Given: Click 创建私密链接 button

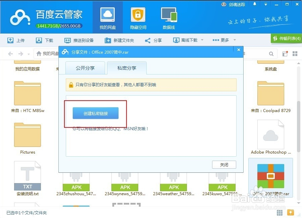Looking at the screenshot, I should (96, 113).
